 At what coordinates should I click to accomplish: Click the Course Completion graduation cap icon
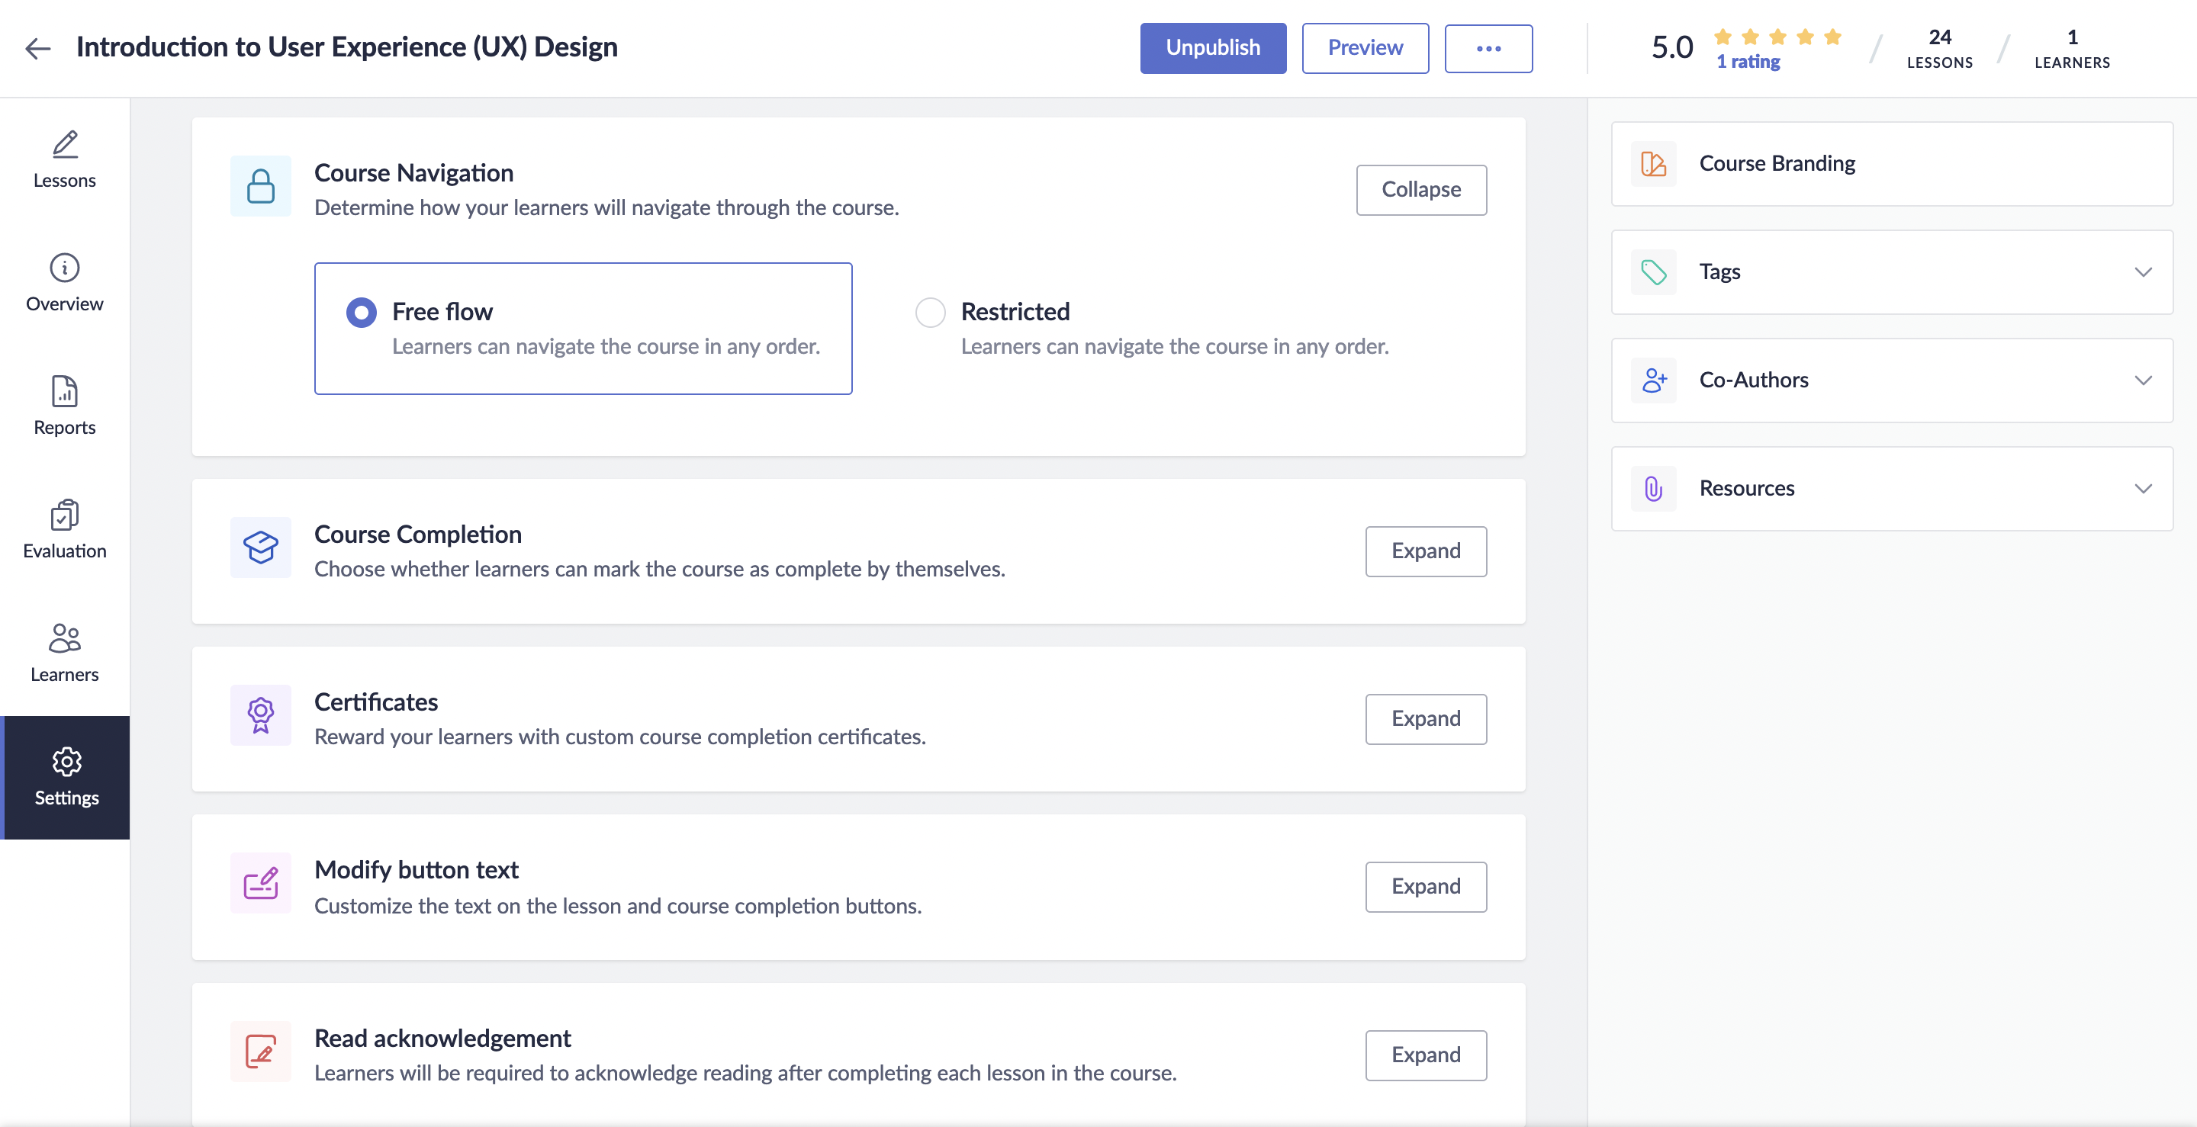260,547
